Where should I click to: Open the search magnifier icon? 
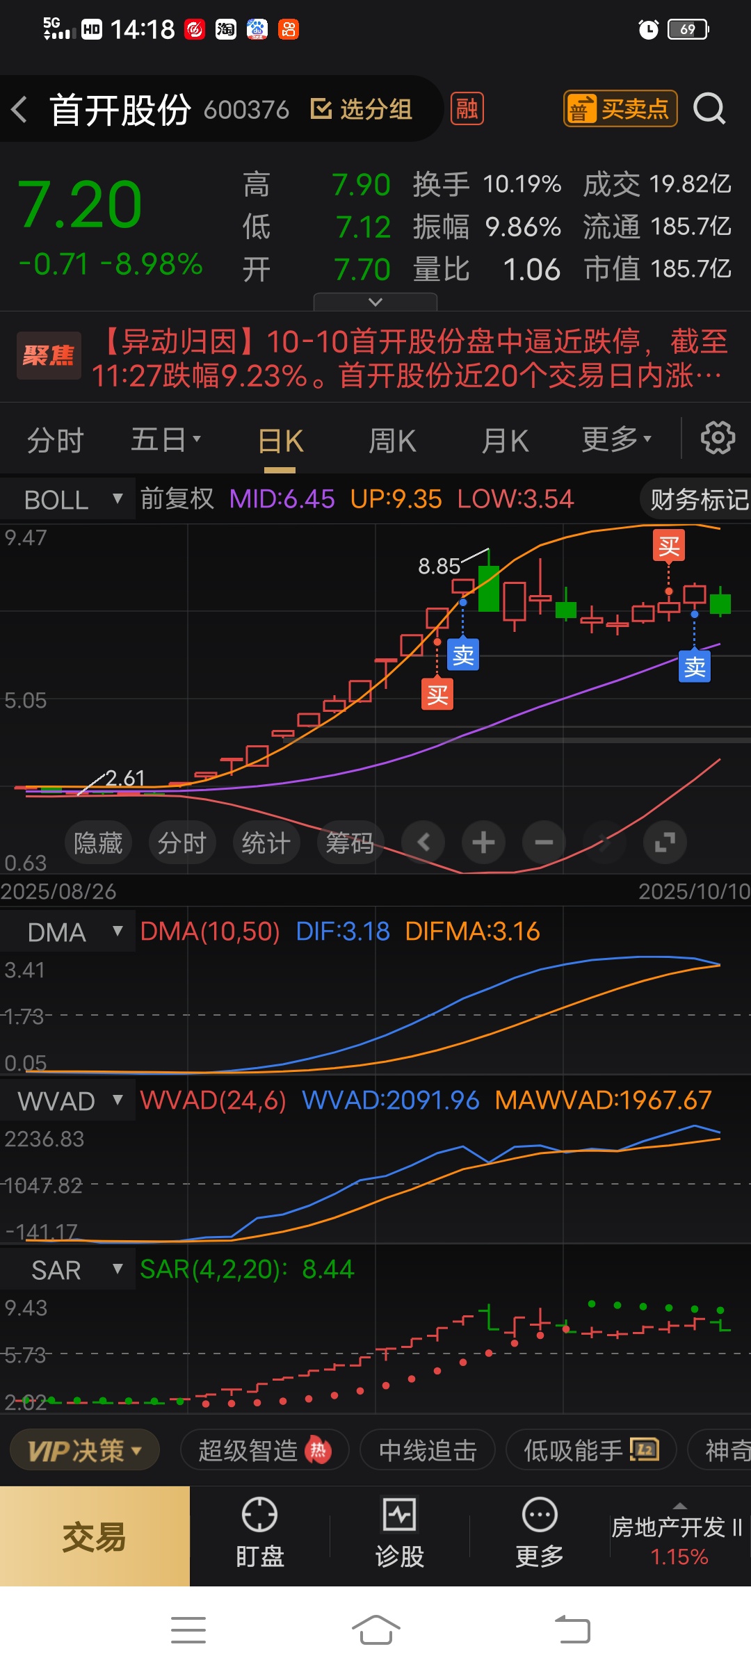click(x=709, y=109)
